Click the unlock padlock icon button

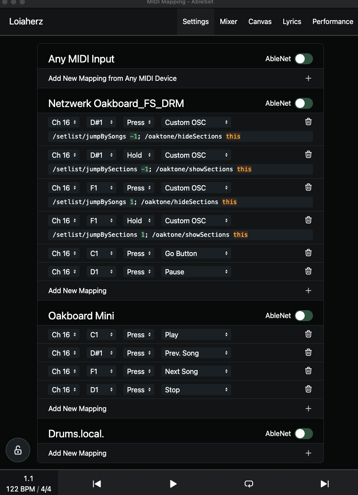click(18, 450)
